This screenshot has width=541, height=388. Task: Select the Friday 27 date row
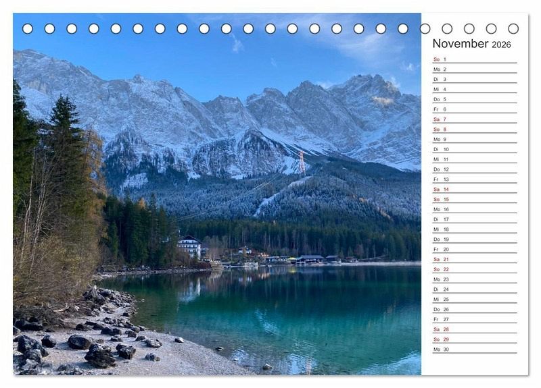pyautogui.click(x=474, y=319)
